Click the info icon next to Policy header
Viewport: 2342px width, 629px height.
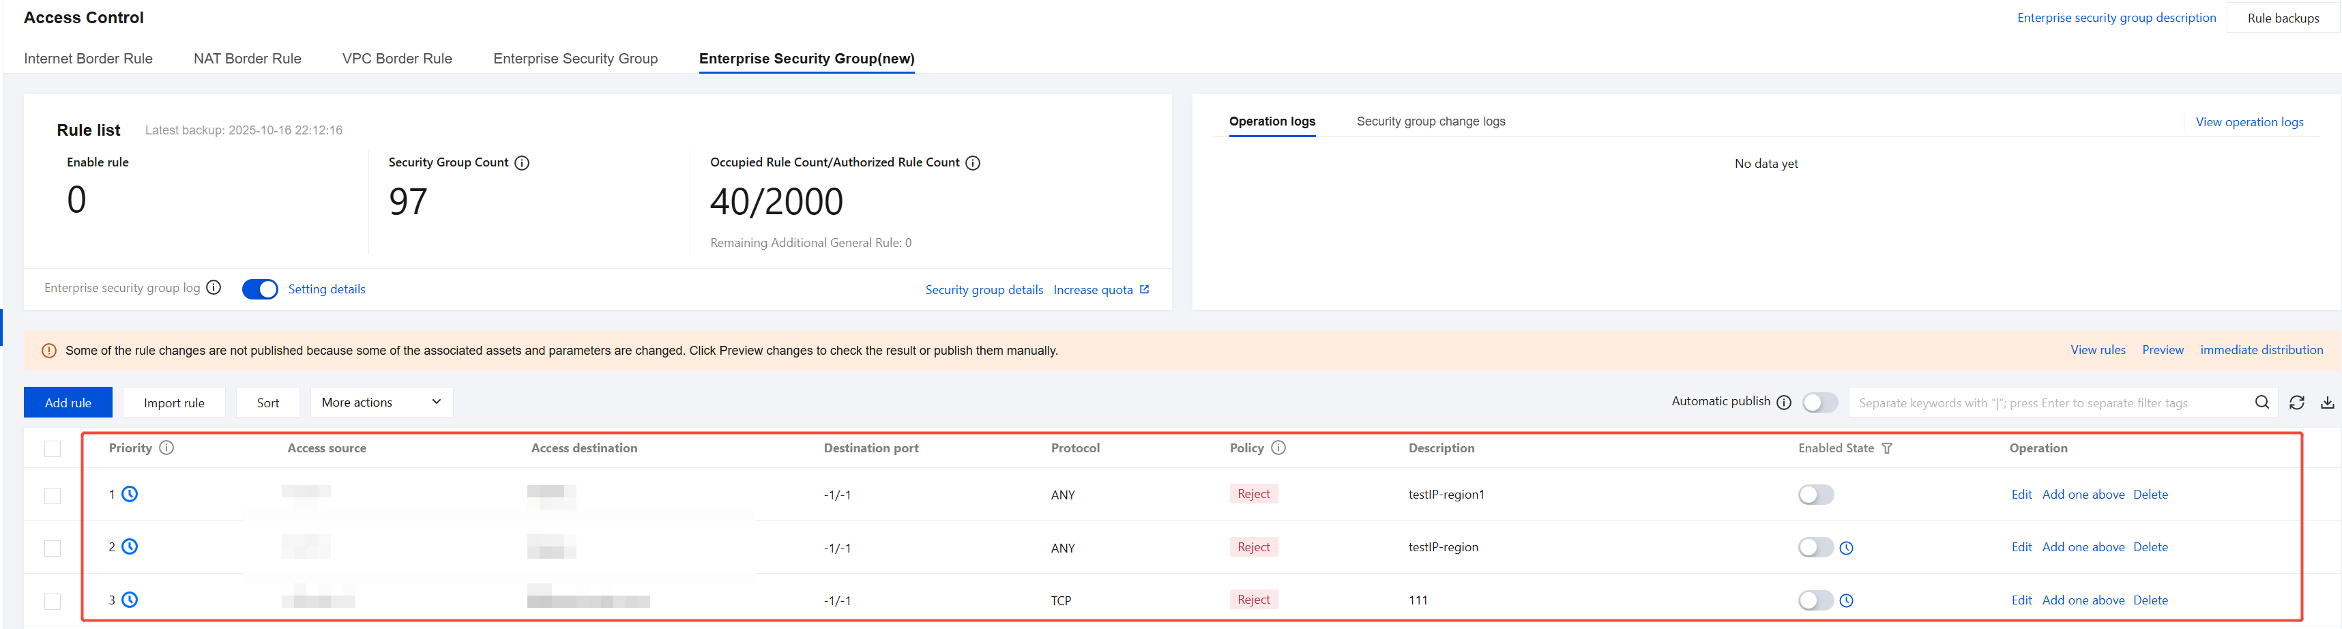pyautogui.click(x=1278, y=448)
